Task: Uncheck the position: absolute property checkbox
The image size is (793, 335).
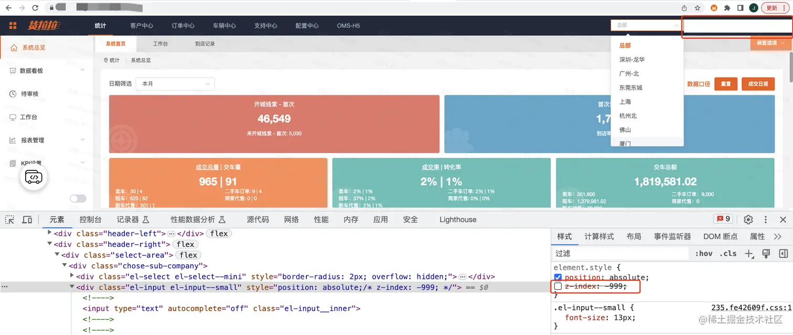Action: pos(558,277)
